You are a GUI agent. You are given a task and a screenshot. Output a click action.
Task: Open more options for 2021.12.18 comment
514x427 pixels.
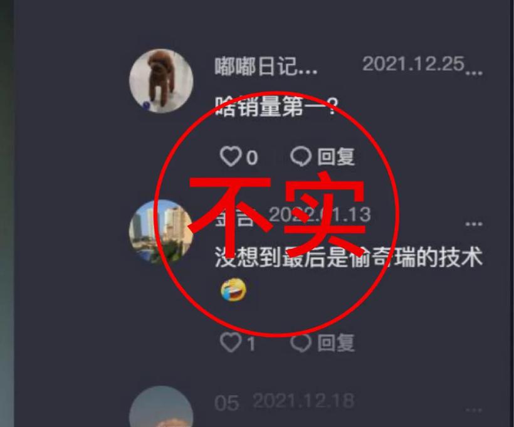pos(474,410)
